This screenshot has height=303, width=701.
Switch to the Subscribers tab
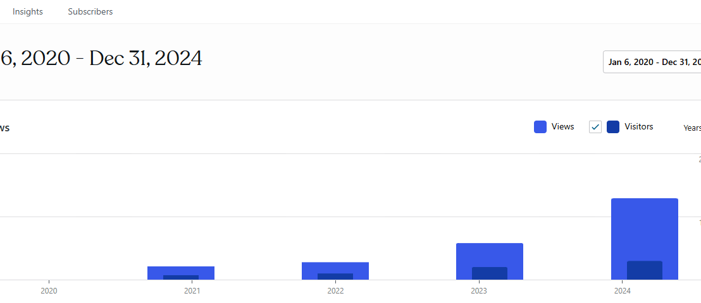[90, 12]
